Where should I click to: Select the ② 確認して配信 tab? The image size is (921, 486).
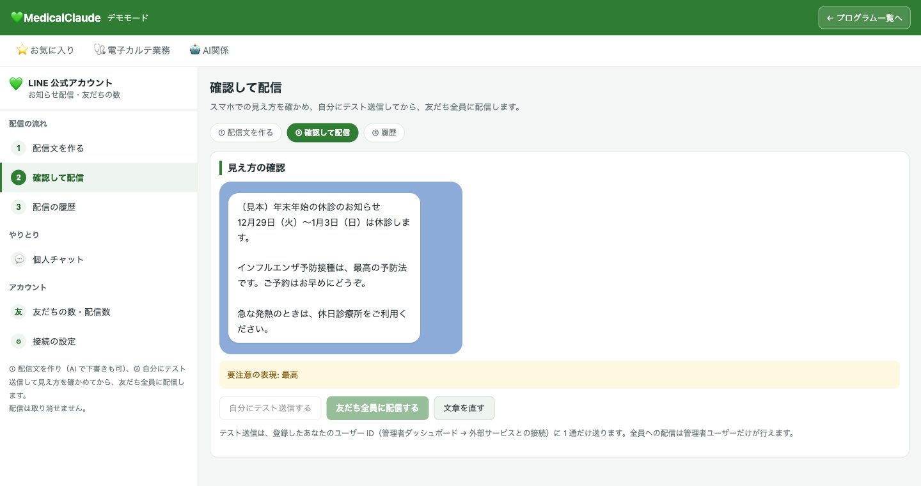tap(322, 133)
